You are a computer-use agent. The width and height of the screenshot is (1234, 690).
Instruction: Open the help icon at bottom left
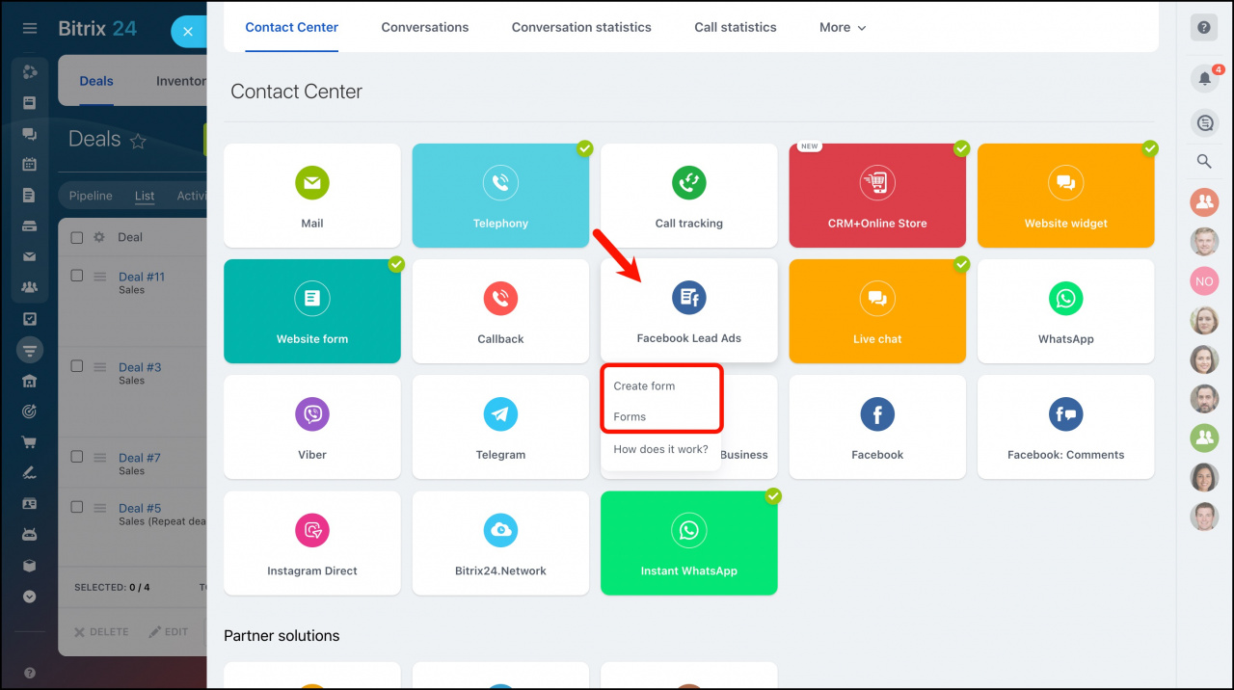(x=30, y=673)
